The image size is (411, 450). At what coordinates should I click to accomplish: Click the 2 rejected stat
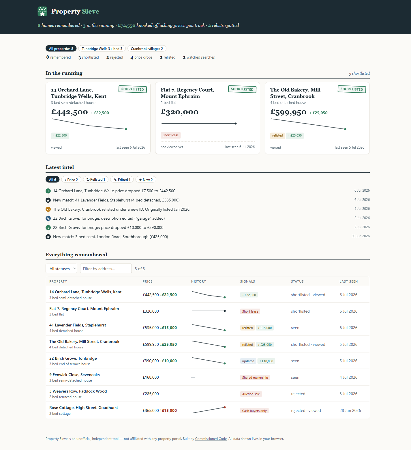point(115,57)
